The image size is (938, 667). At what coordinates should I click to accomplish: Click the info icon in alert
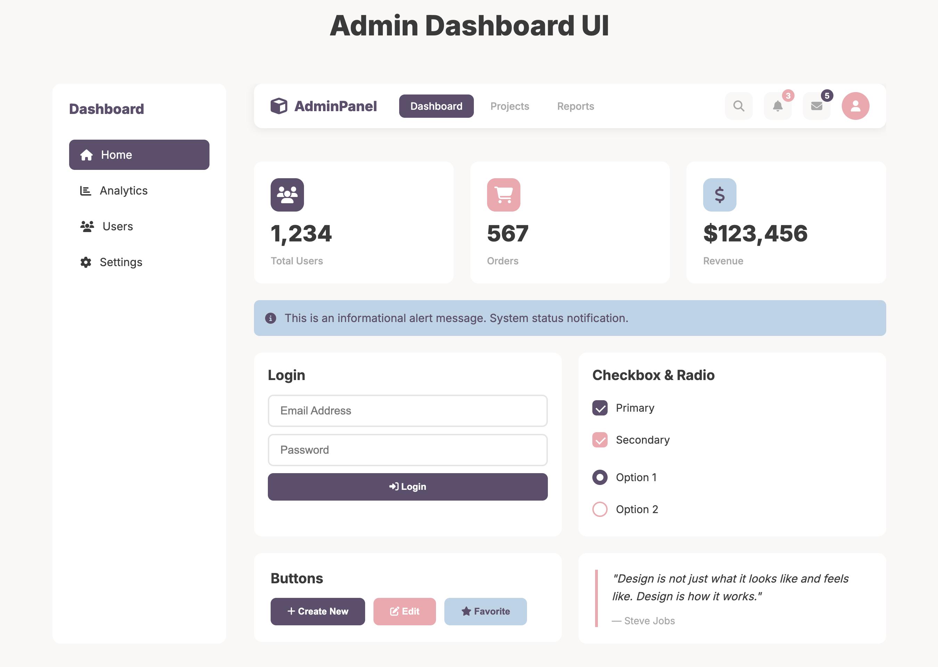click(271, 318)
